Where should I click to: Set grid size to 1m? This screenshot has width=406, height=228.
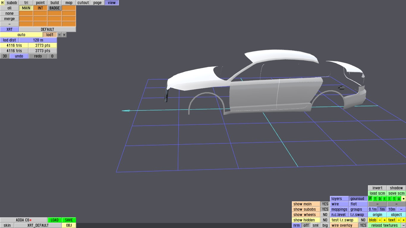click(x=382, y=209)
